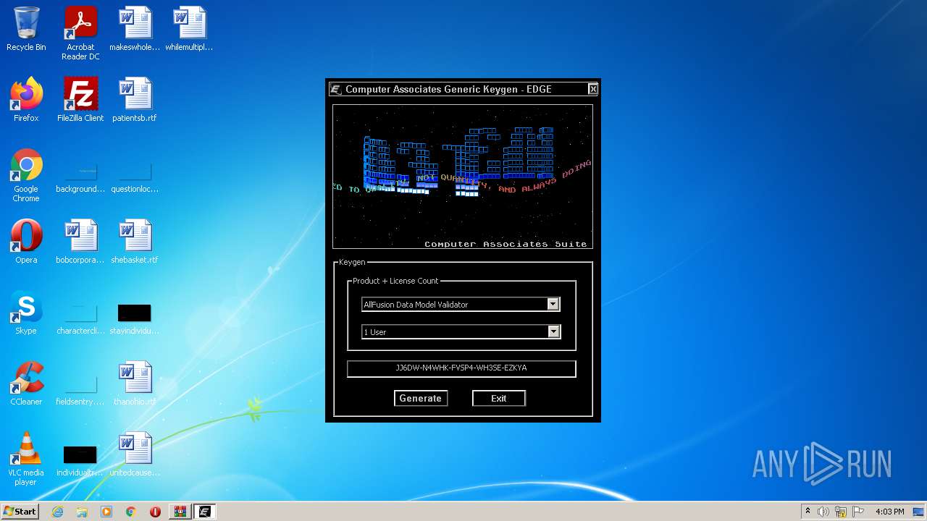The height and width of the screenshot is (521, 927).
Task: Click the taskbar clock showing 4:03 PM
Action: click(890, 512)
